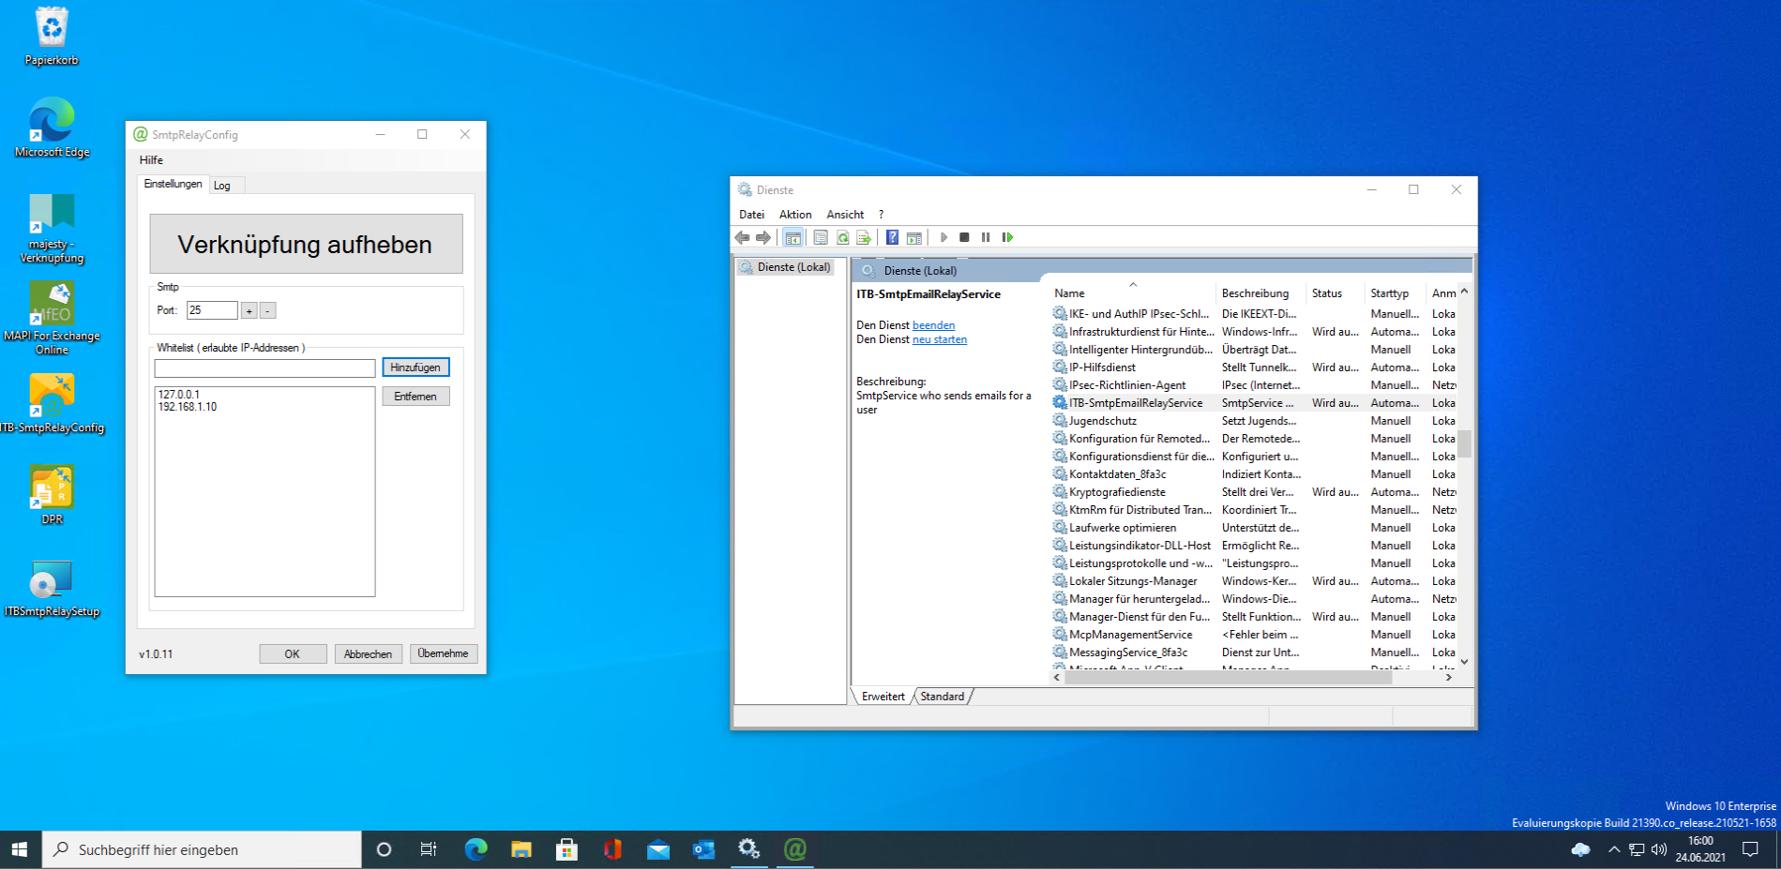Click the Restart Service toolbar icon
Viewport: 1781px width, 870px height.
(1007, 238)
